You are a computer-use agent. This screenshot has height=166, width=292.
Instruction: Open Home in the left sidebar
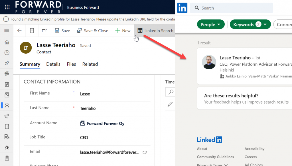click(7, 42)
